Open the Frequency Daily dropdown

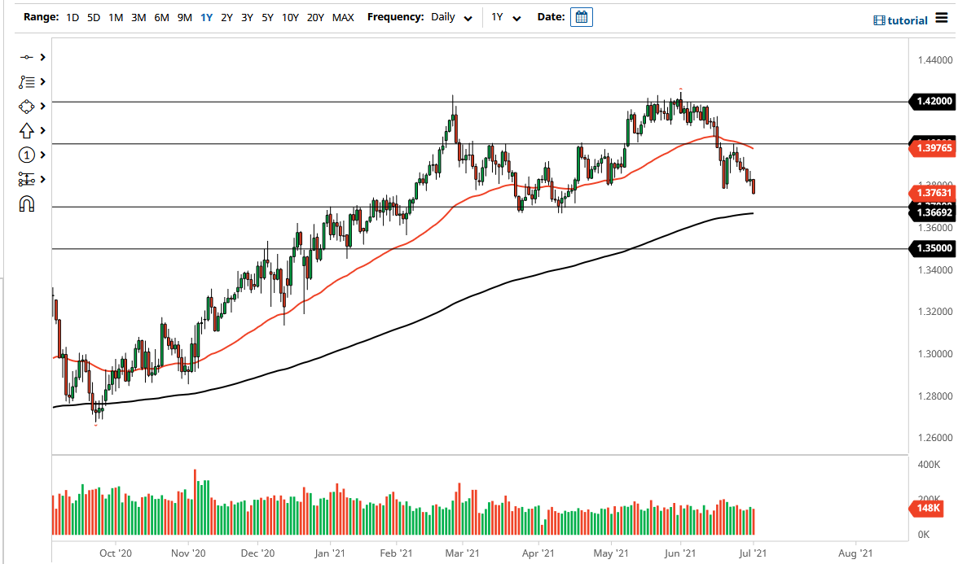[450, 17]
